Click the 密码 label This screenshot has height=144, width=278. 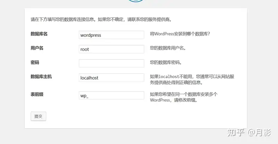35,63
